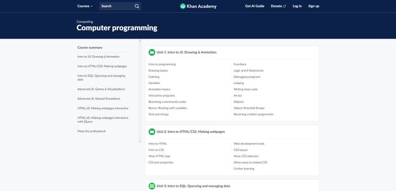Open sidebar Intro to HTML/CSS: Making webpages
The image size is (396, 191).
(x=102, y=66)
